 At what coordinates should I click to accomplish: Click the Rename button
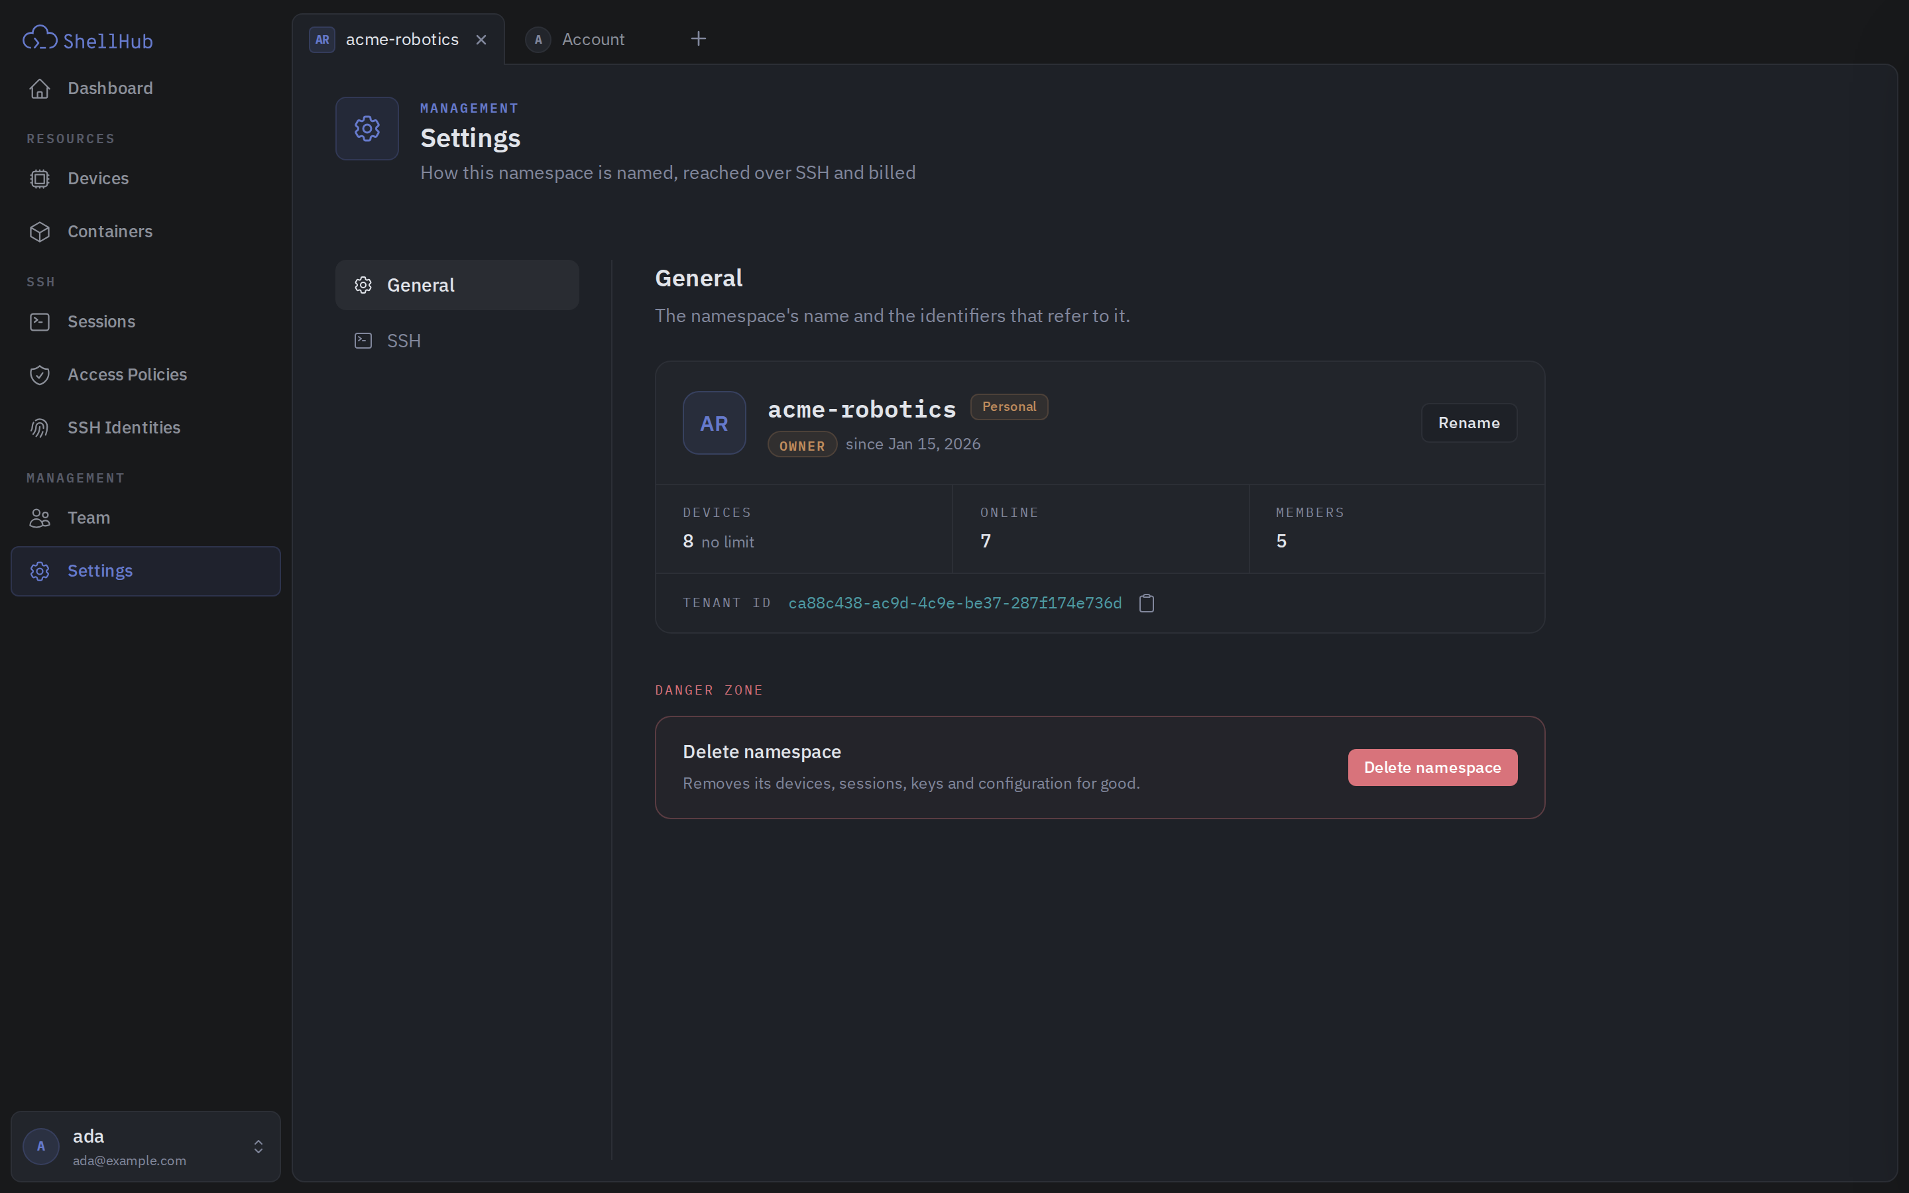point(1469,423)
